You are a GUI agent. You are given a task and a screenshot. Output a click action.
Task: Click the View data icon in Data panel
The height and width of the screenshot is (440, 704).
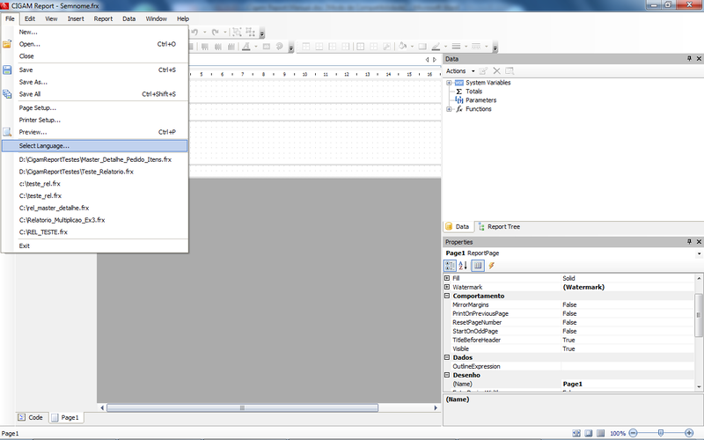[510, 71]
